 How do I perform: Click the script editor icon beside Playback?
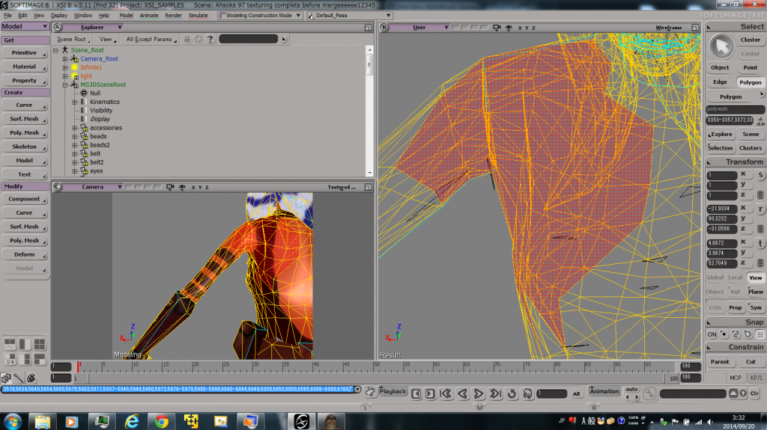coord(370,391)
